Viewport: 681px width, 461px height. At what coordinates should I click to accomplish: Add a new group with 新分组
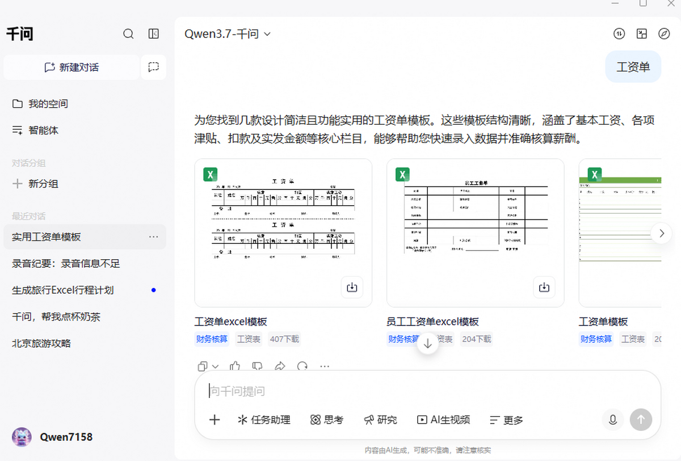pos(35,184)
